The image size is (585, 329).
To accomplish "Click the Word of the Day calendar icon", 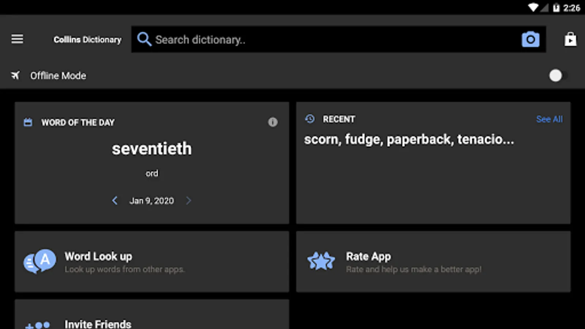I will click(28, 122).
